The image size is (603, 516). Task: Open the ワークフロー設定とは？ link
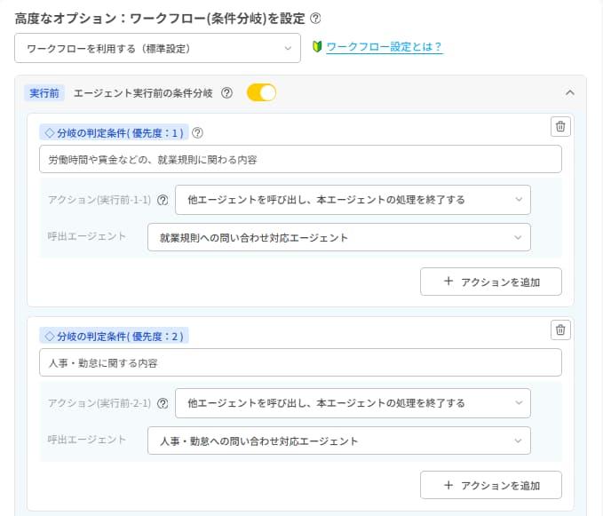coord(384,47)
